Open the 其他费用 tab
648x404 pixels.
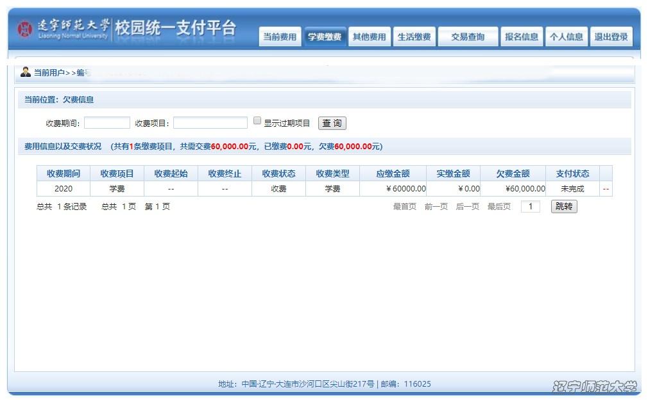coord(369,37)
